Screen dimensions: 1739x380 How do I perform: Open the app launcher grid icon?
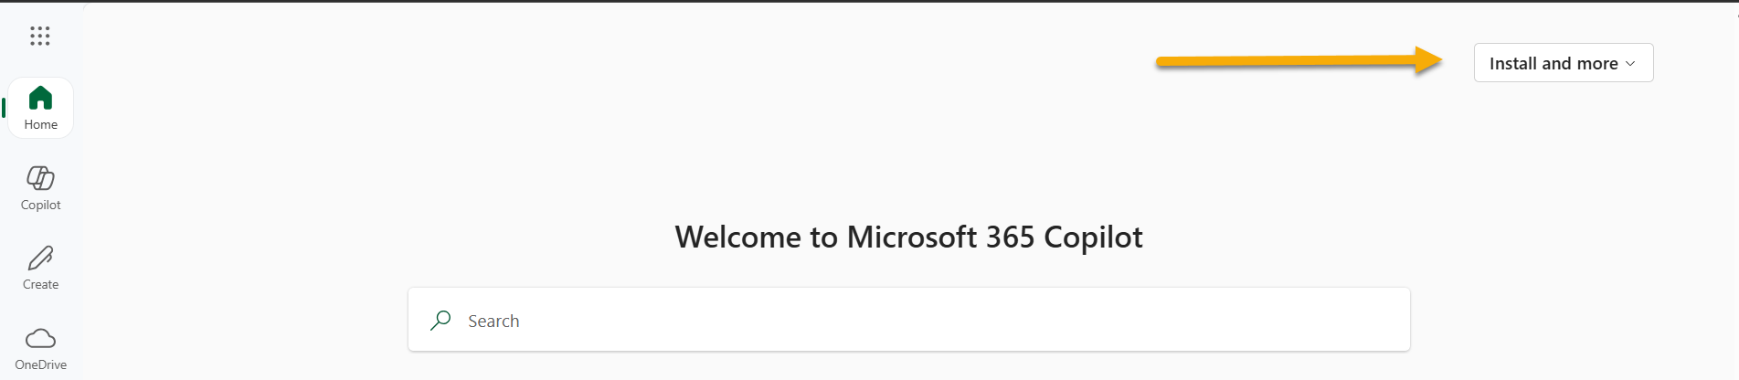[x=39, y=36]
